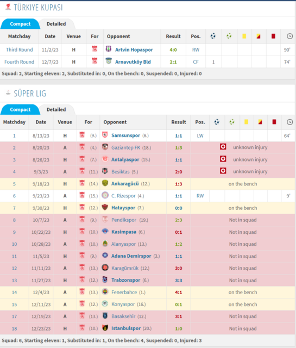Viewport: 296px width, 348px height.
Task: Click Arnavutköy Bld club crest
Action: pyautogui.click(x=109, y=61)
